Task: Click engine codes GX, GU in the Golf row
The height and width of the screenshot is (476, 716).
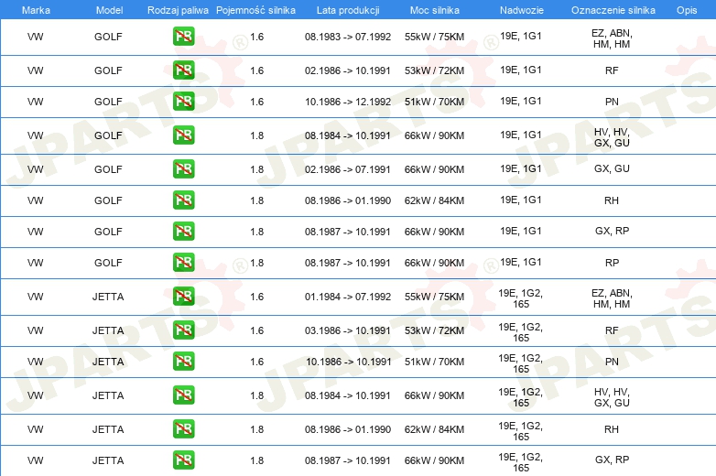Action: point(612,168)
